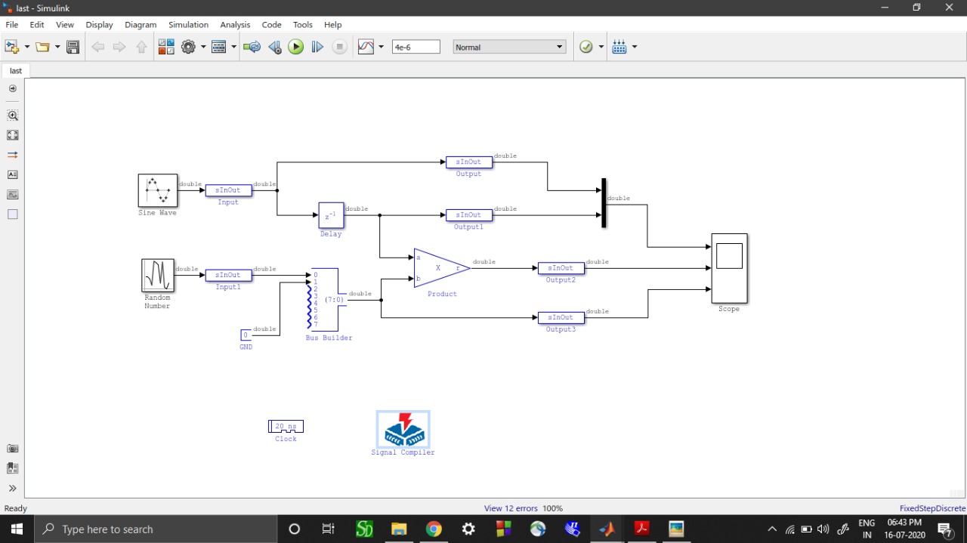Click the Fit to View palette icon
The width and height of the screenshot is (967, 543).
pyautogui.click(x=13, y=135)
